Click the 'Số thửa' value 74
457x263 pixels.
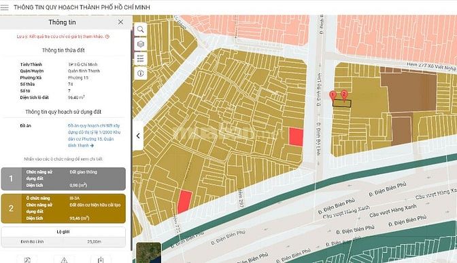pyautogui.click(x=71, y=84)
